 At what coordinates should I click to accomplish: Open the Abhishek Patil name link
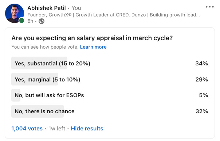[x=47, y=8]
